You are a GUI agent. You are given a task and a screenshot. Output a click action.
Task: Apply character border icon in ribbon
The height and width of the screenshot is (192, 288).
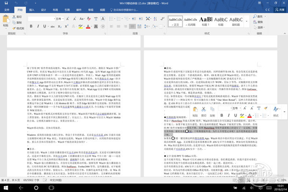point(103,19)
